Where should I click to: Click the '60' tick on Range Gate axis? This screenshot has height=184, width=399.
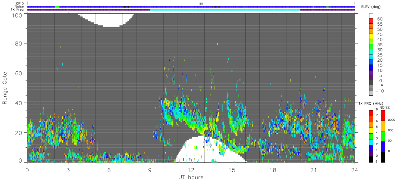19,73
